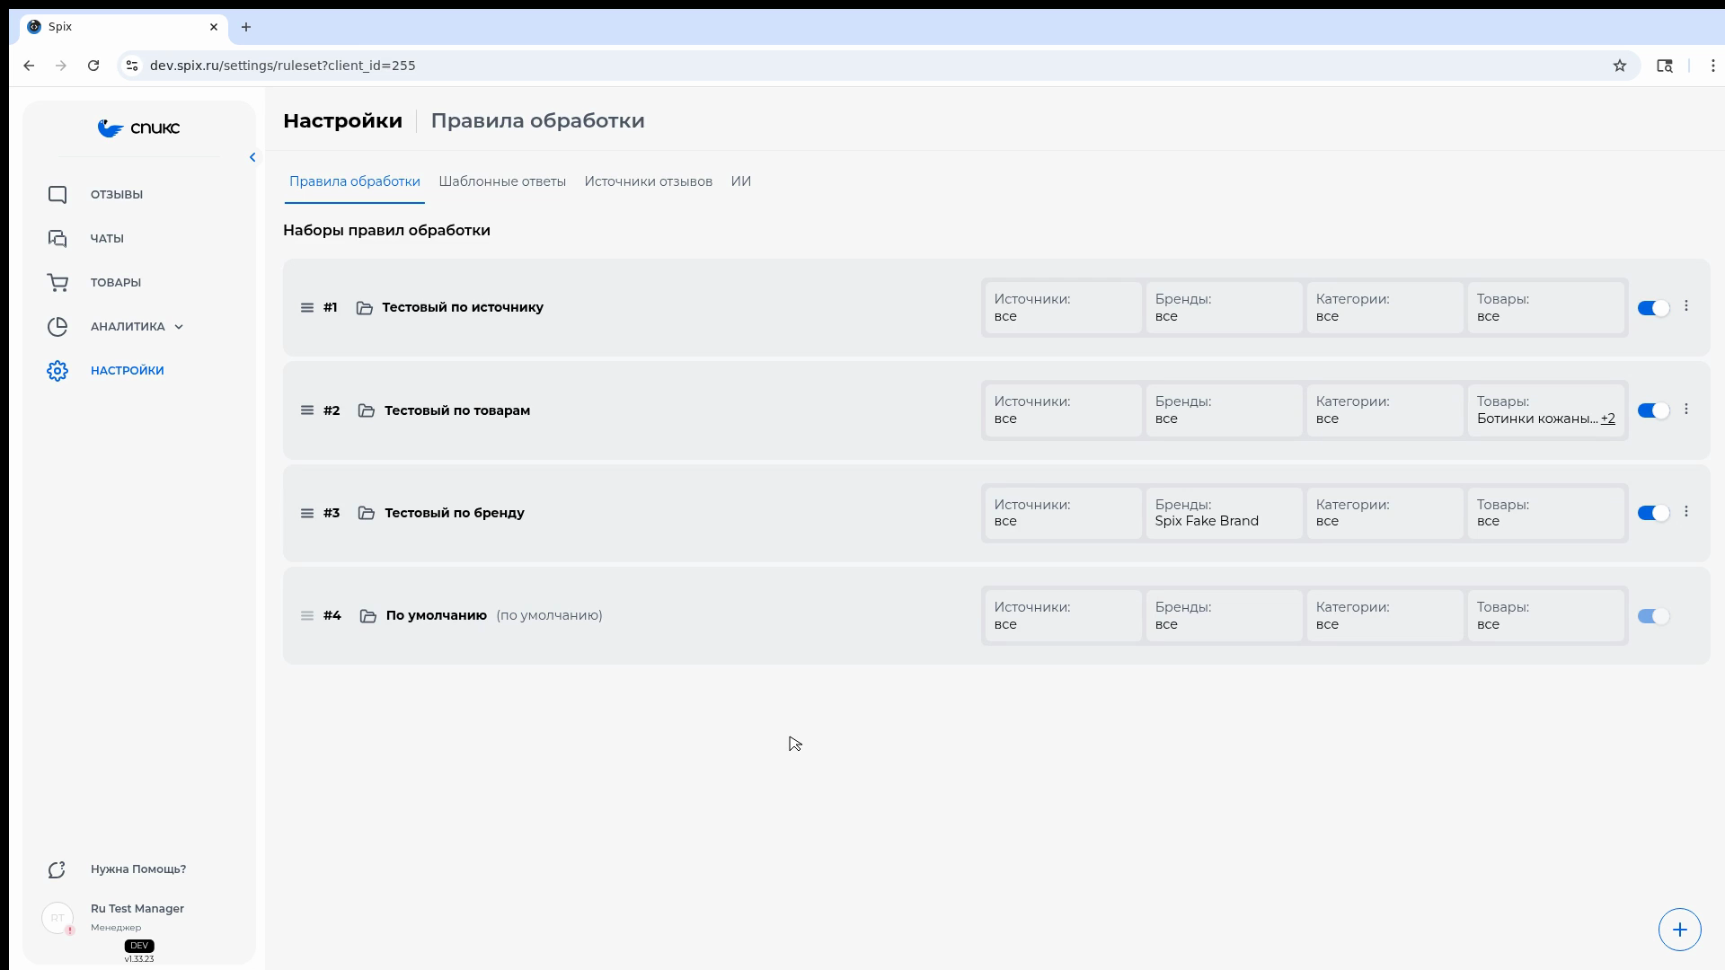Expand the +2 more products link
Screen dimensions: 1725x970
[1607, 419]
